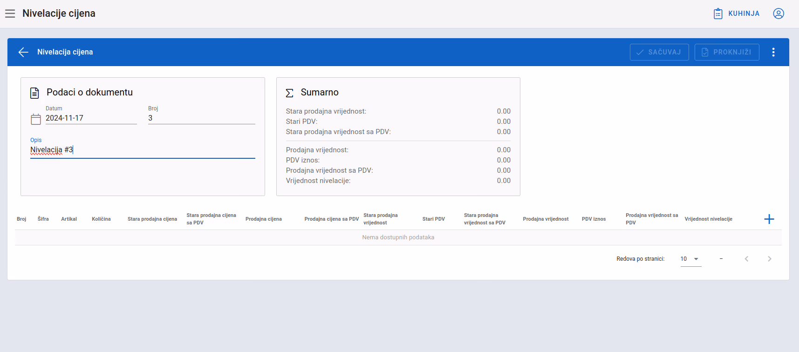
Task: Click the Vrijednost nivelacije column header
Action: 709,219
